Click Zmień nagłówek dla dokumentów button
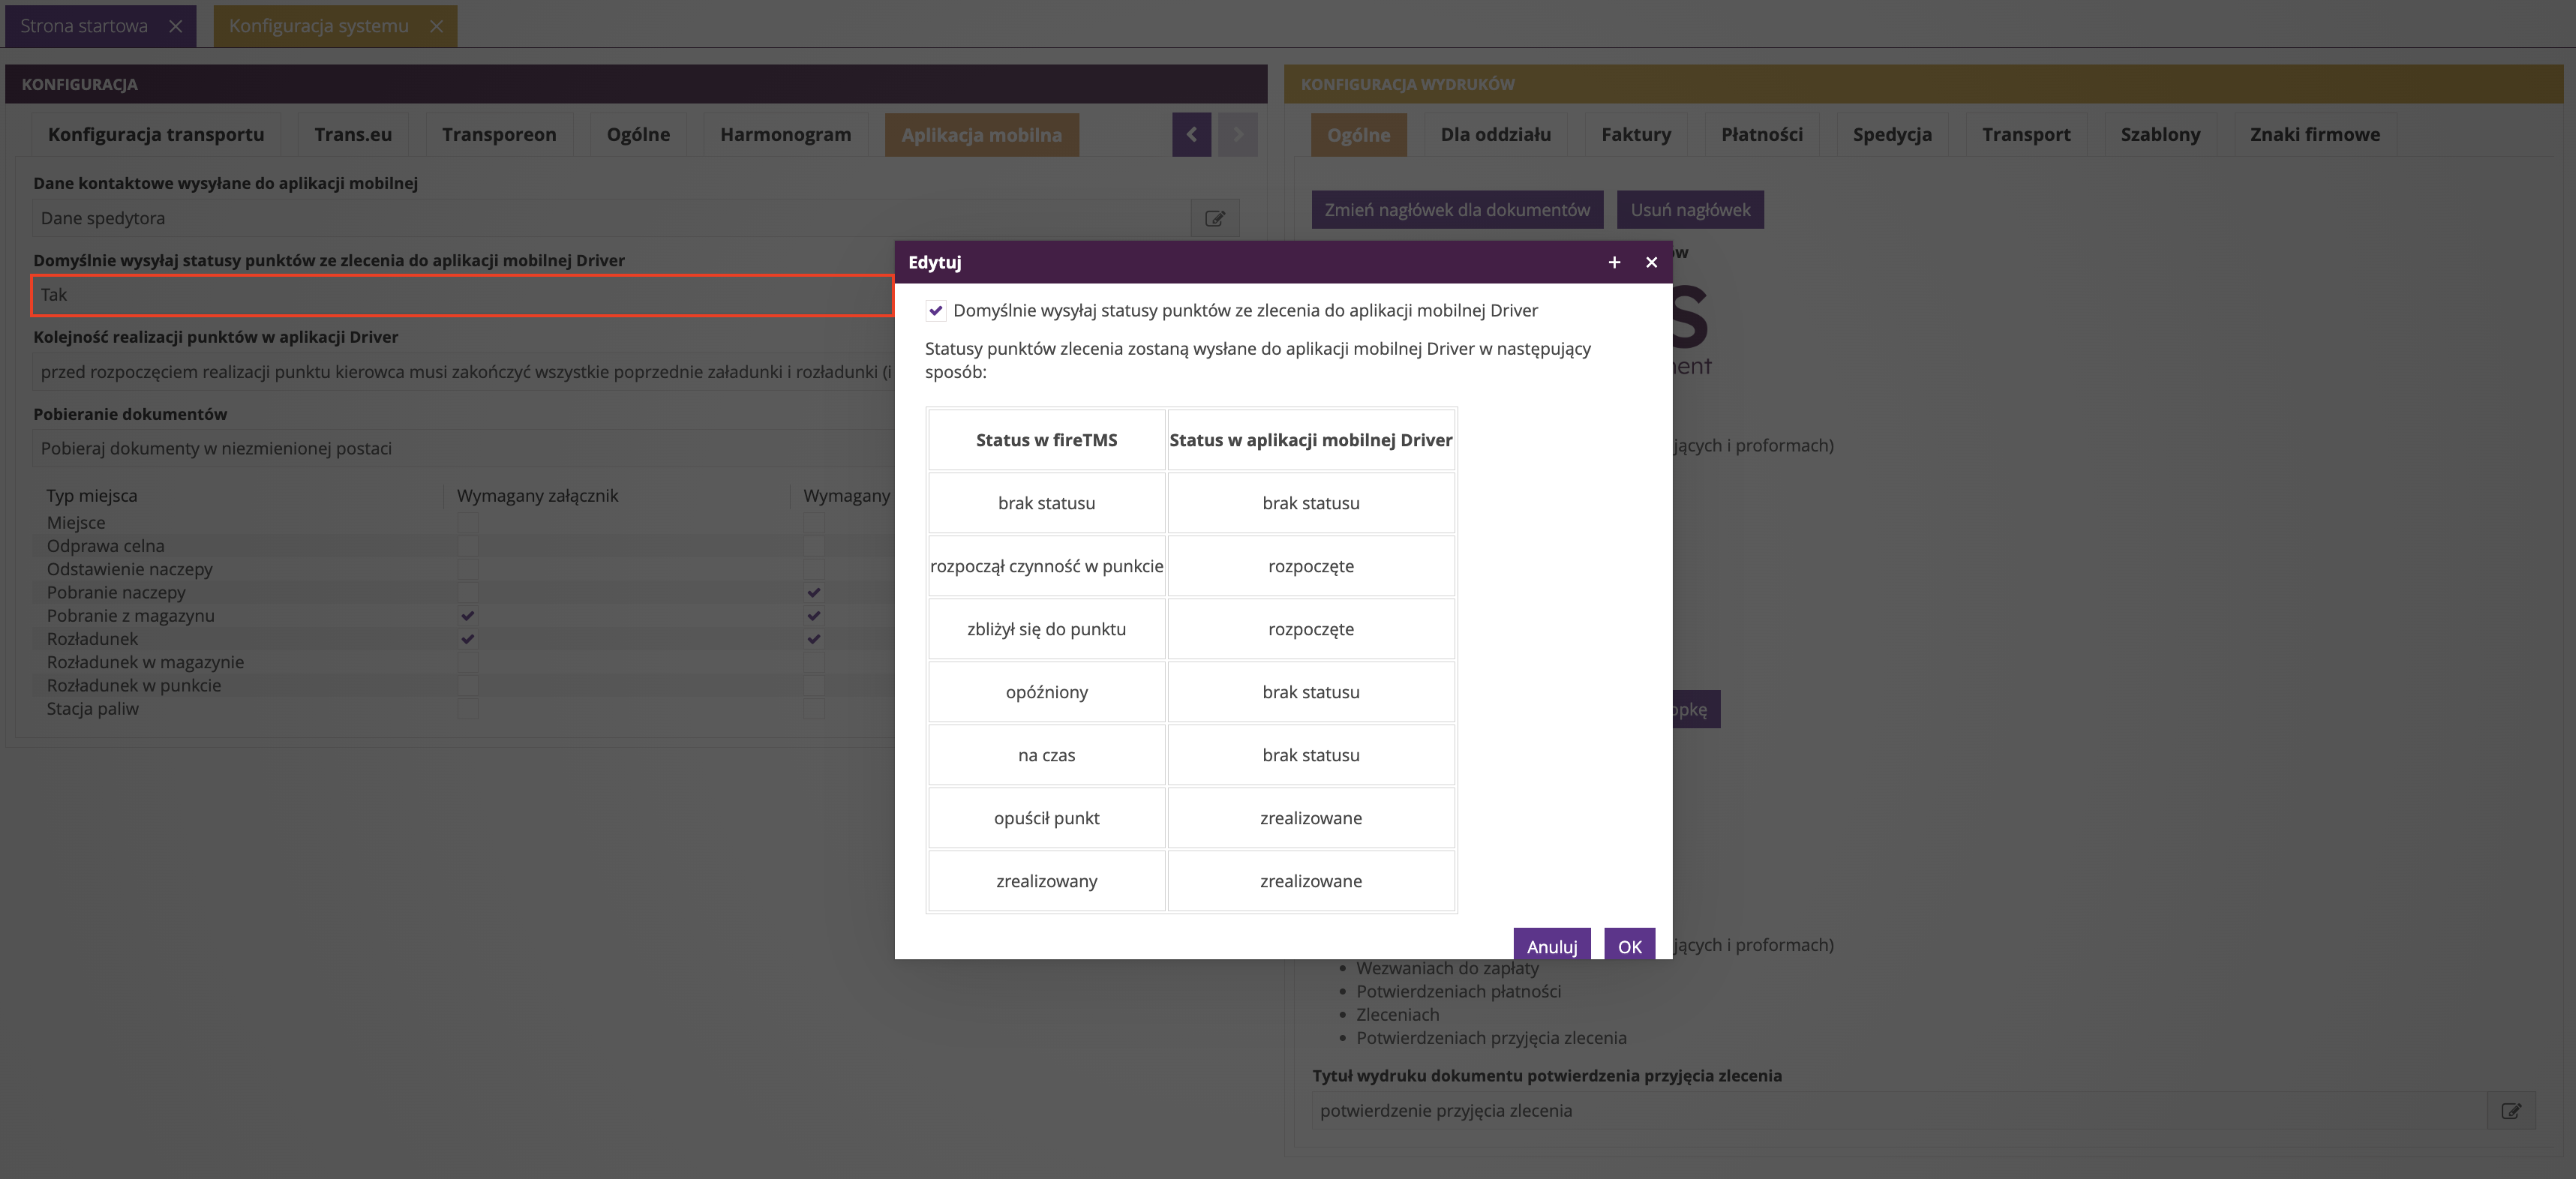Viewport: 2576px width, 1179px height. [x=1457, y=210]
